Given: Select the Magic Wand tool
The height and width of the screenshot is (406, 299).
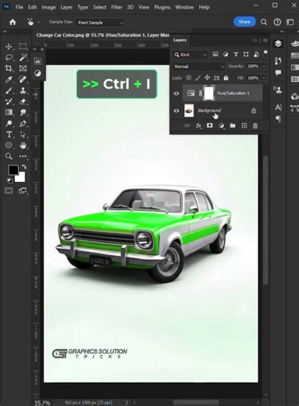Looking at the screenshot, I should click(23, 57).
